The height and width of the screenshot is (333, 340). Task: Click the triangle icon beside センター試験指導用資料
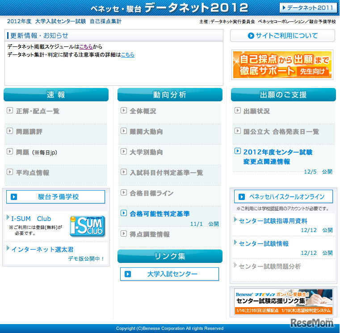pos(235,220)
